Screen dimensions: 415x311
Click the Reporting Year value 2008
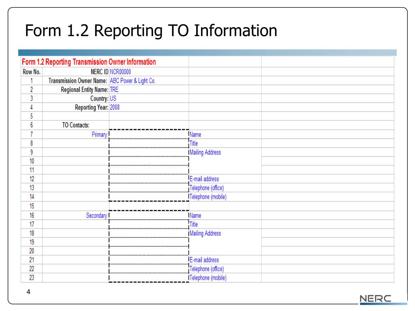pos(115,107)
